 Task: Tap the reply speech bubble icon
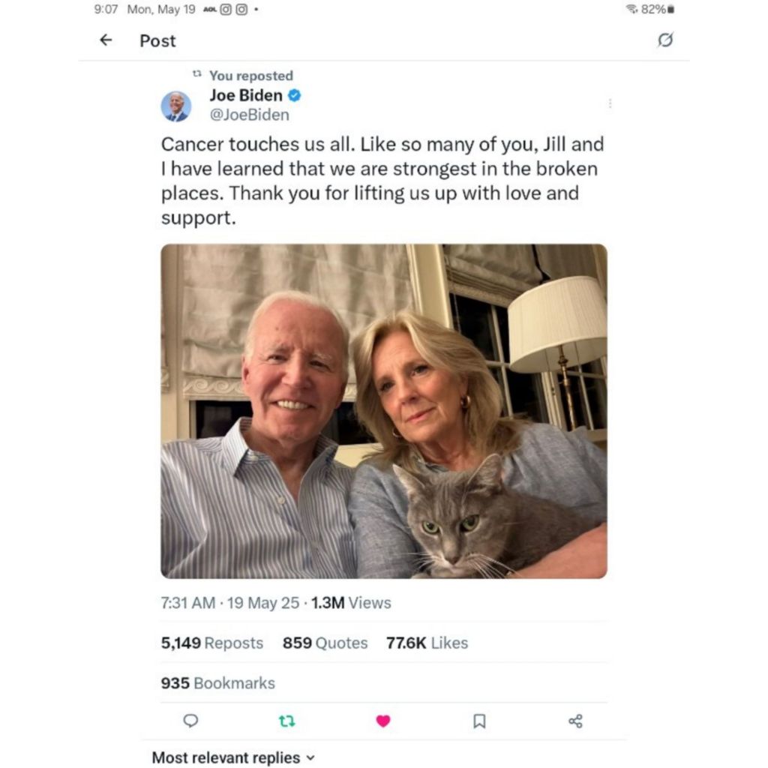coord(191,721)
